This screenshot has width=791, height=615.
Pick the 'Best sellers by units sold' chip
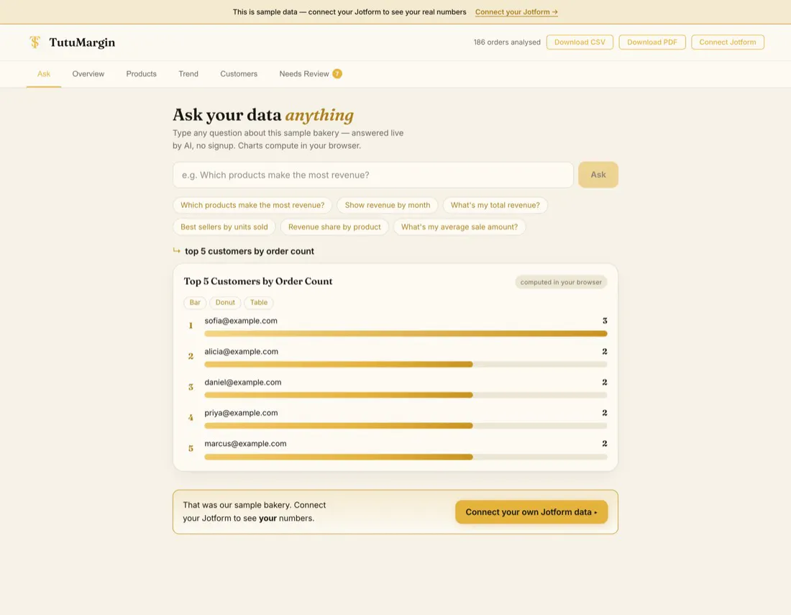[x=224, y=227]
